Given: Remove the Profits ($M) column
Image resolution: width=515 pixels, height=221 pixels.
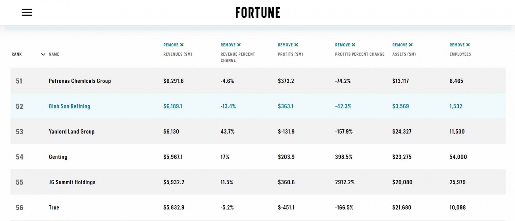Looking at the screenshot, I should click(288, 45).
